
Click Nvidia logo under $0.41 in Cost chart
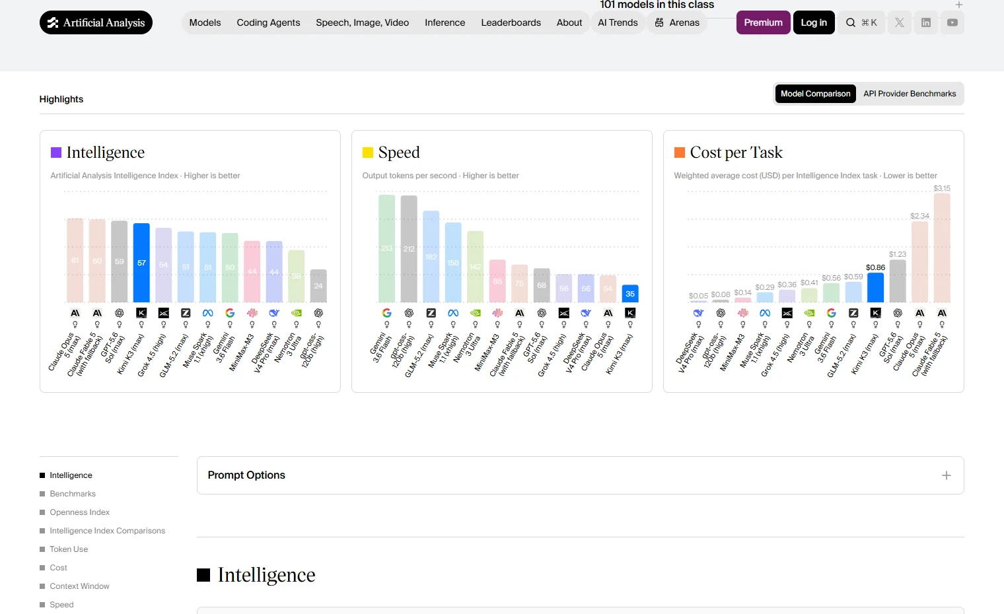tap(809, 313)
